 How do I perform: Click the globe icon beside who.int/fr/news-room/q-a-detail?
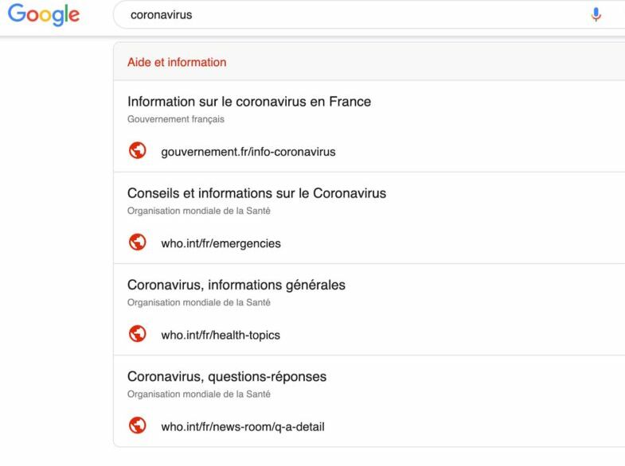click(138, 425)
